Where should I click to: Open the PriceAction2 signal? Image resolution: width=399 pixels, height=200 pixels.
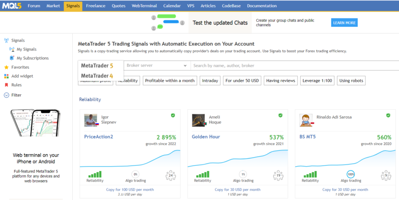(x=98, y=137)
